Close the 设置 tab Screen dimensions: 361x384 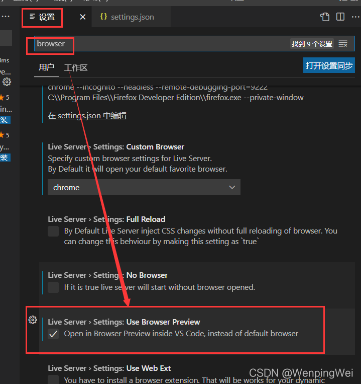click(83, 17)
